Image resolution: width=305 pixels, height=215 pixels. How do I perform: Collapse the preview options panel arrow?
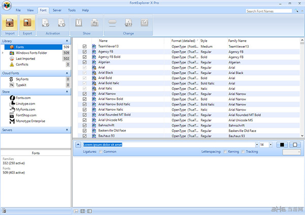(x=78, y=144)
